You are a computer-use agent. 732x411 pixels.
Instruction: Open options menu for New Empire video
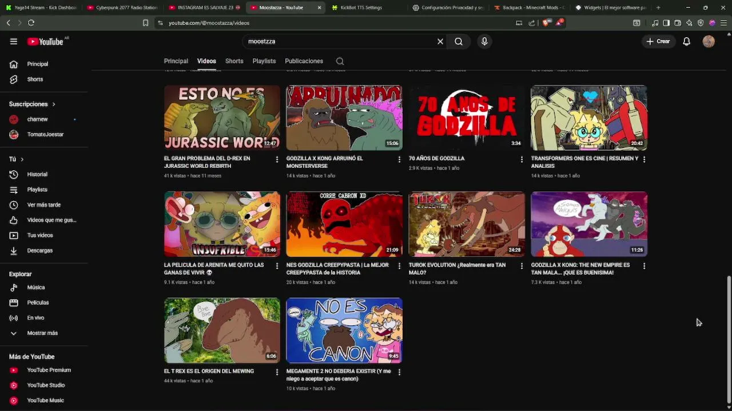click(644, 266)
